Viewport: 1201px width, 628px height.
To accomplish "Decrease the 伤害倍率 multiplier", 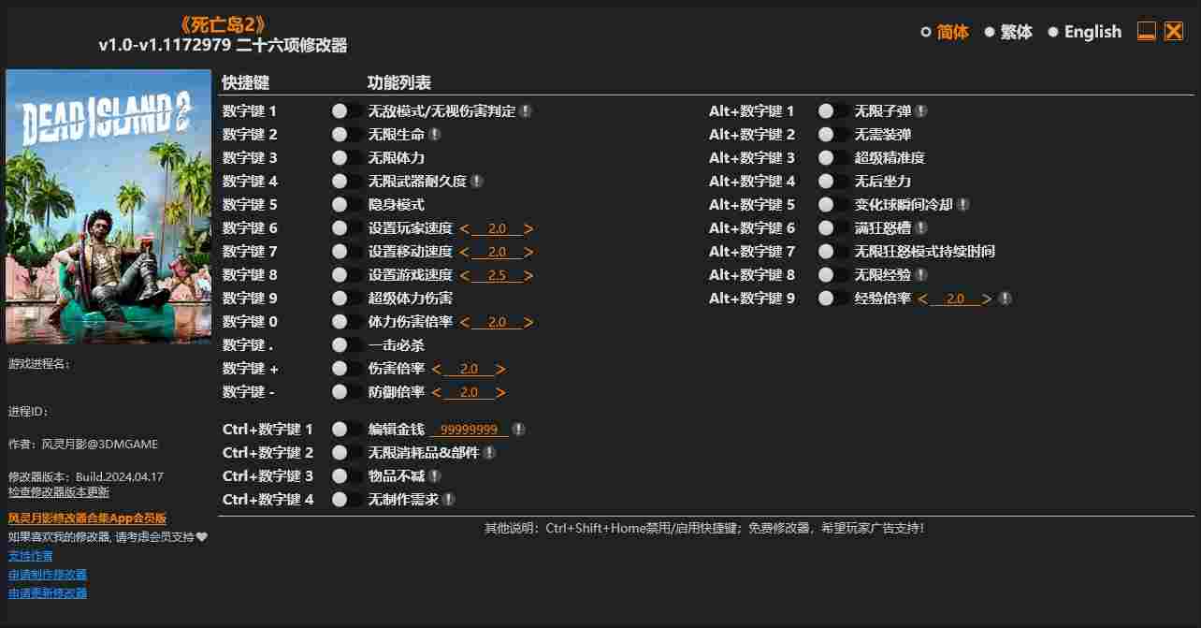I will [x=436, y=369].
